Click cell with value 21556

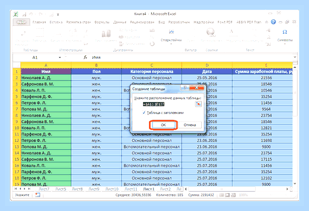click(x=263, y=78)
